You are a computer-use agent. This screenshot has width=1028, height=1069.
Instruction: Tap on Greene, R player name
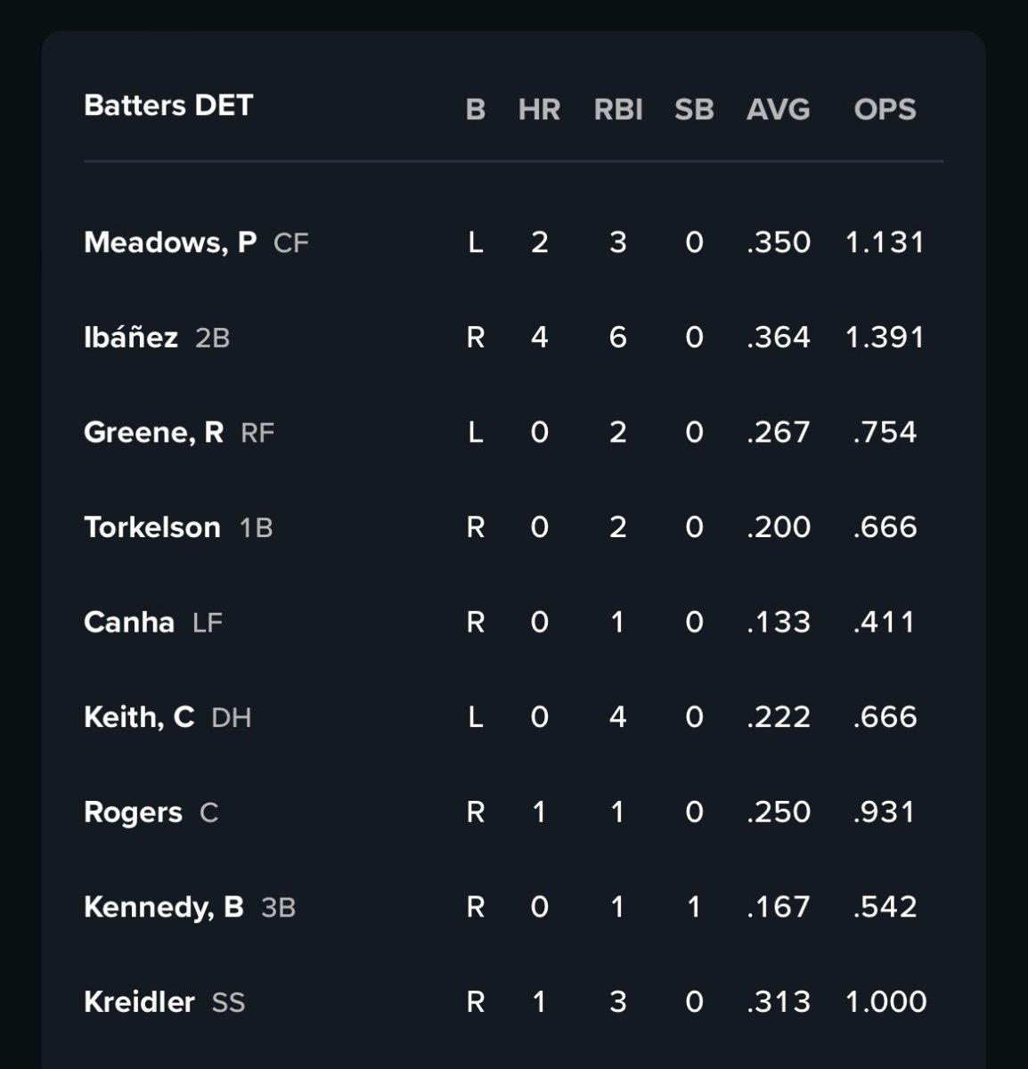[153, 432]
